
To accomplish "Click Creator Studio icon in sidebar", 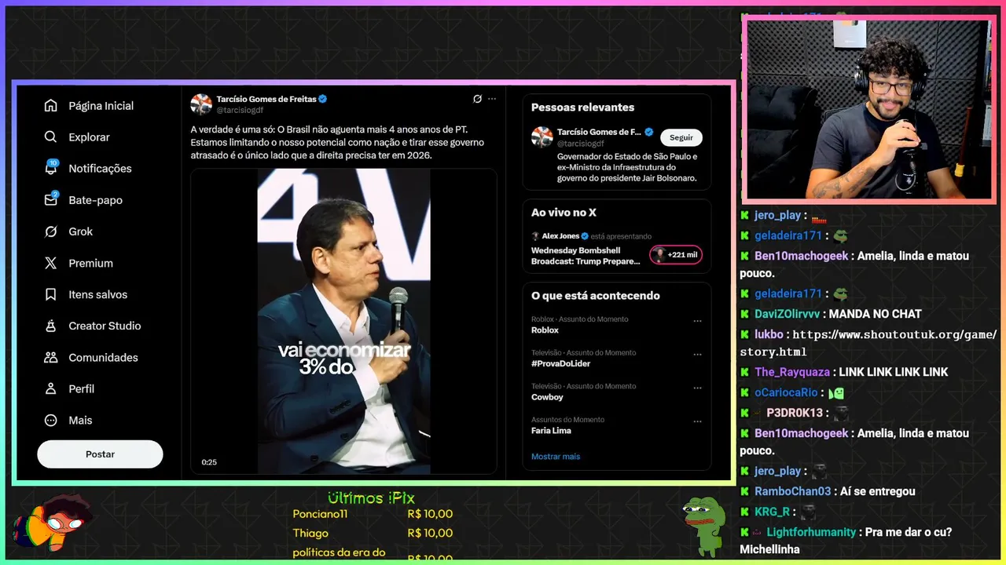I will (51, 326).
